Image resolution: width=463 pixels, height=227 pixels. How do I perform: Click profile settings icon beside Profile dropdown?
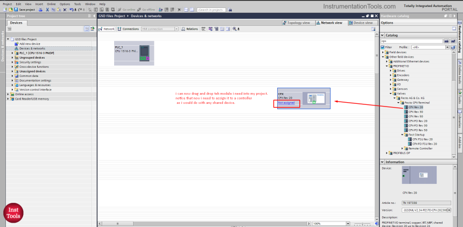(x=453, y=47)
